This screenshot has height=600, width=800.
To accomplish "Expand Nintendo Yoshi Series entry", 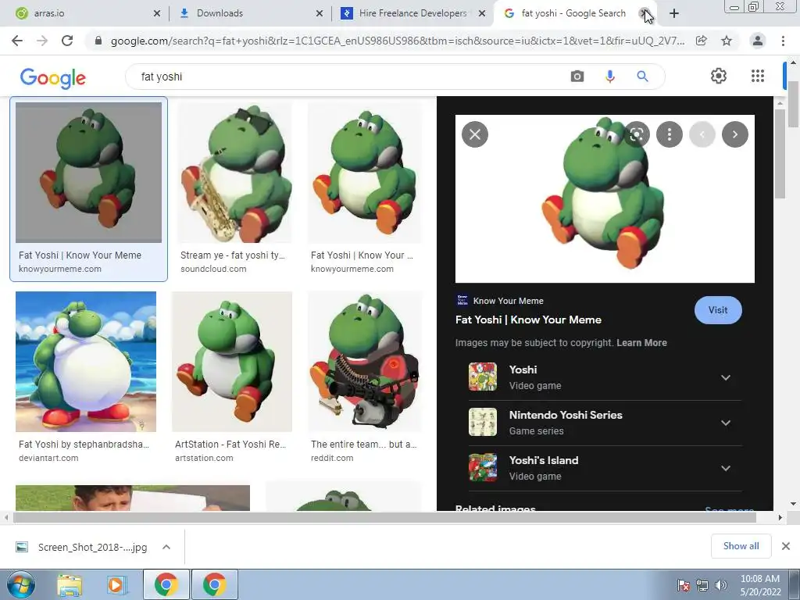I will [726, 423].
